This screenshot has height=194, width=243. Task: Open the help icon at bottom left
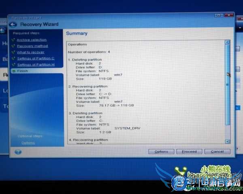point(18,152)
